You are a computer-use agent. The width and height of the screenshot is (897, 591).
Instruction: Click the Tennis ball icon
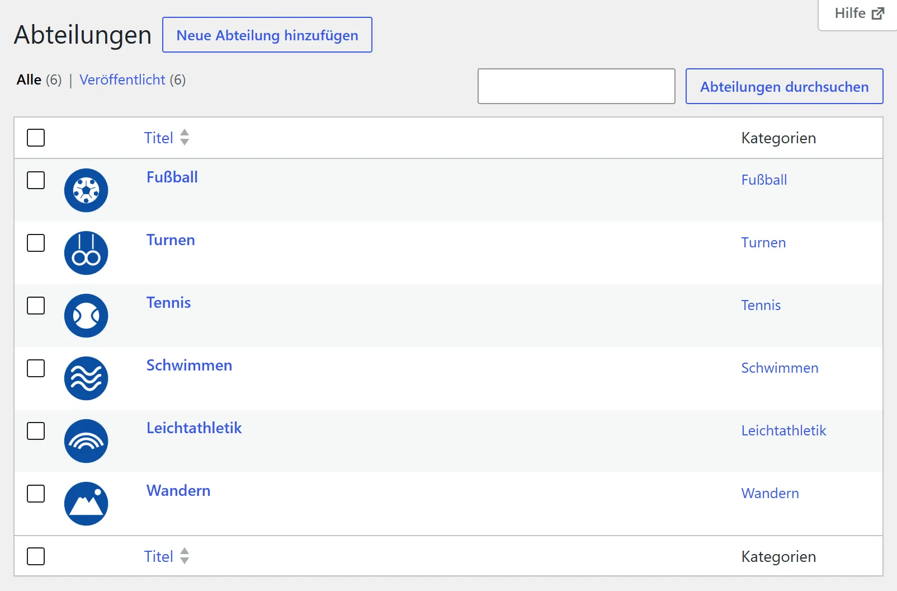point(86,316)
